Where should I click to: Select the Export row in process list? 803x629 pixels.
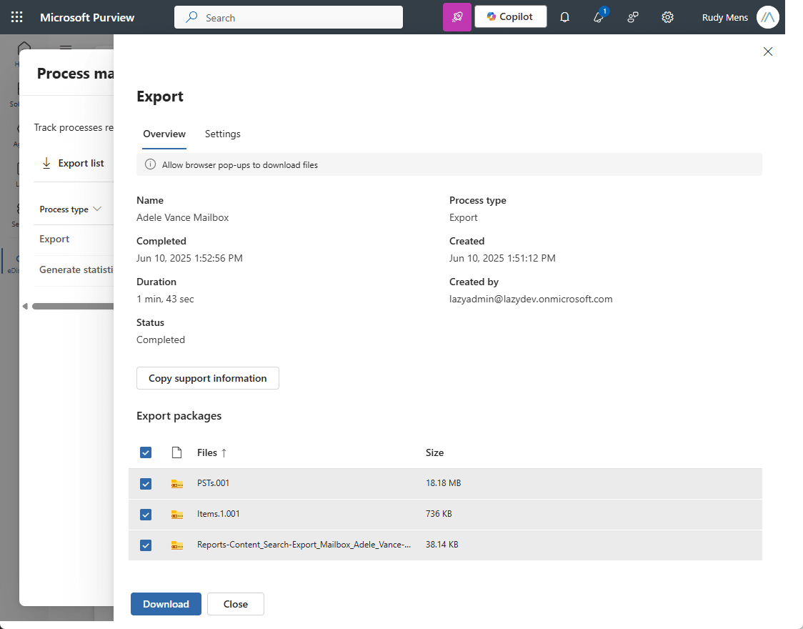click(54, 239)
